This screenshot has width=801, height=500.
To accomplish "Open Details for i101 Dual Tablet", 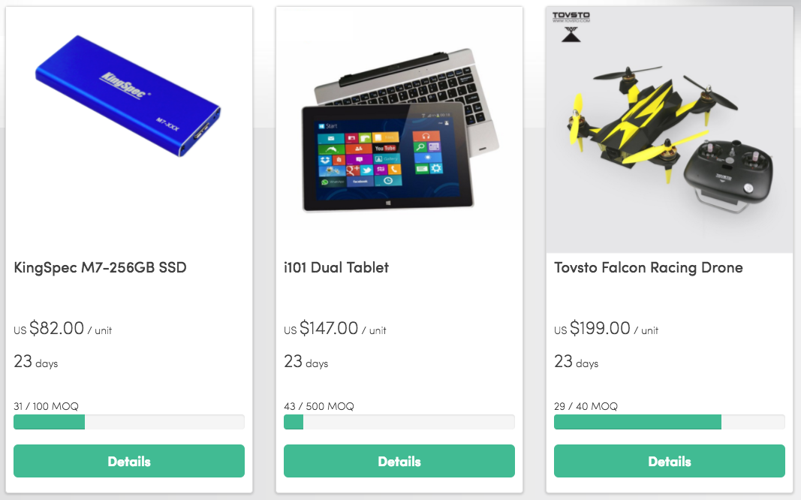I will point(399,461).
